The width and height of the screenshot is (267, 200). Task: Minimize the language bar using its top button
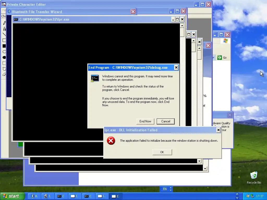(x=171, y=187)
